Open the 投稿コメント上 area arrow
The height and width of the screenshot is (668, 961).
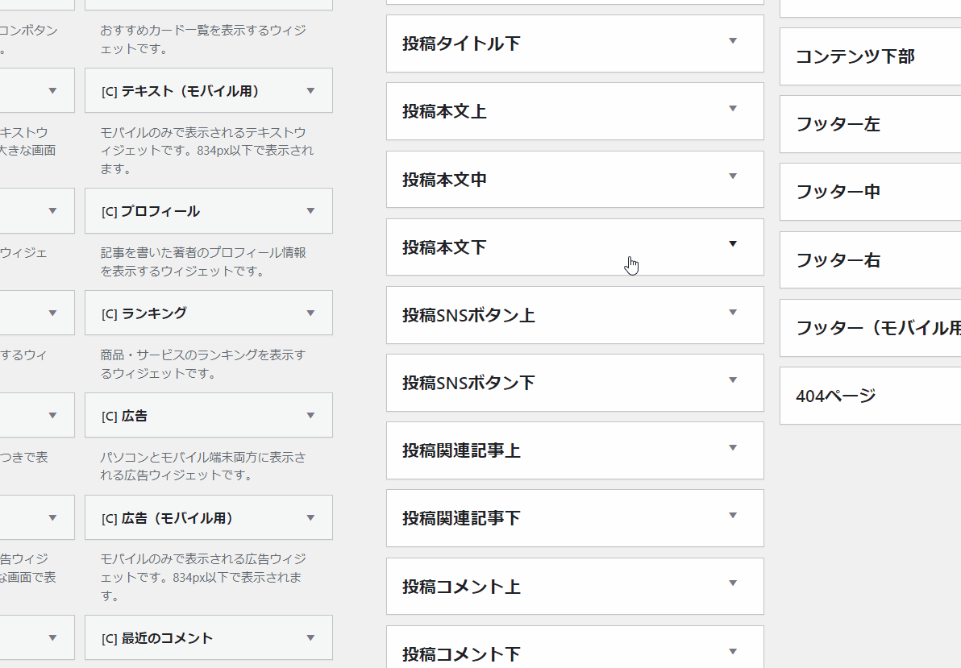point(733,583)
